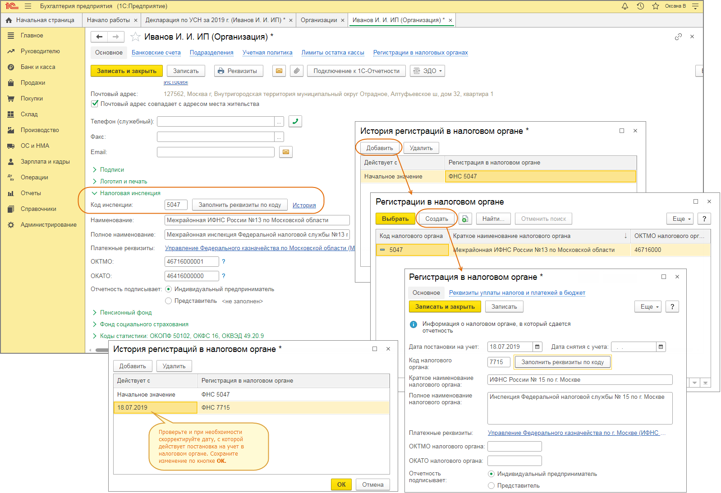Screen dimensions: 721x493
Task: Click Подключение к 1С-Отчетности button
Action: [356, 71]
